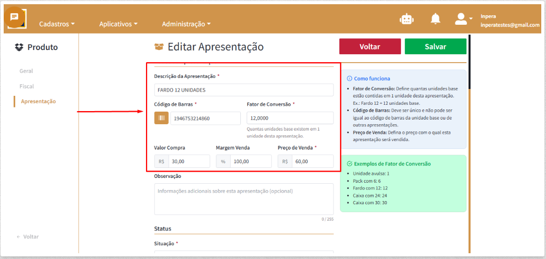Viewport: 546px width, 259px height.
Task: Open the Geral section
Action: (x=26, y=71)
